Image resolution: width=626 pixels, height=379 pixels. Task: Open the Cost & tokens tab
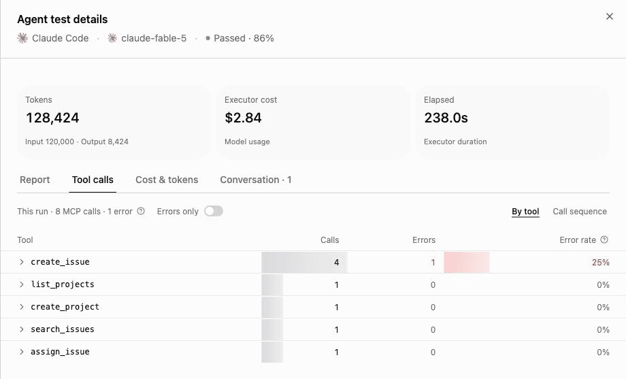(167, 180)
